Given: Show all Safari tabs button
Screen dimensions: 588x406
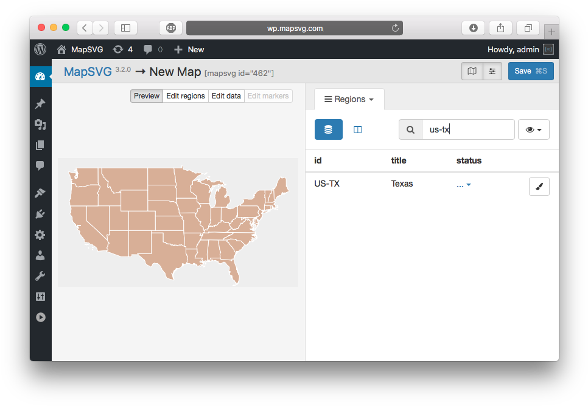Looking at the screenshot, I should tap(528, 28).
